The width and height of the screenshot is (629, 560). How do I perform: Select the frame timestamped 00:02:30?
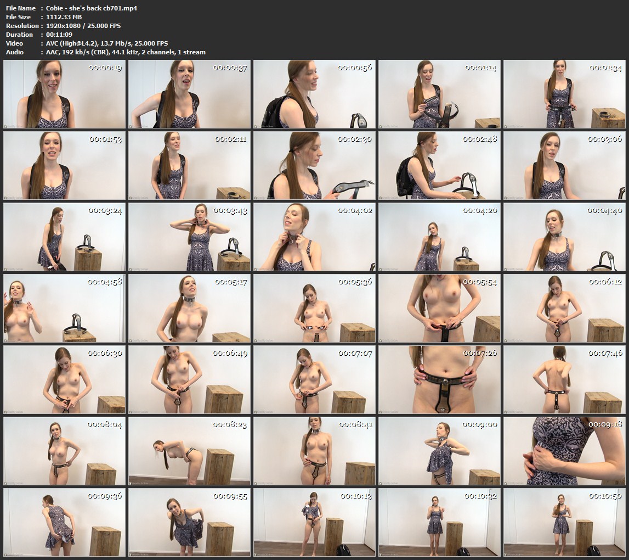tap(315, 165)
